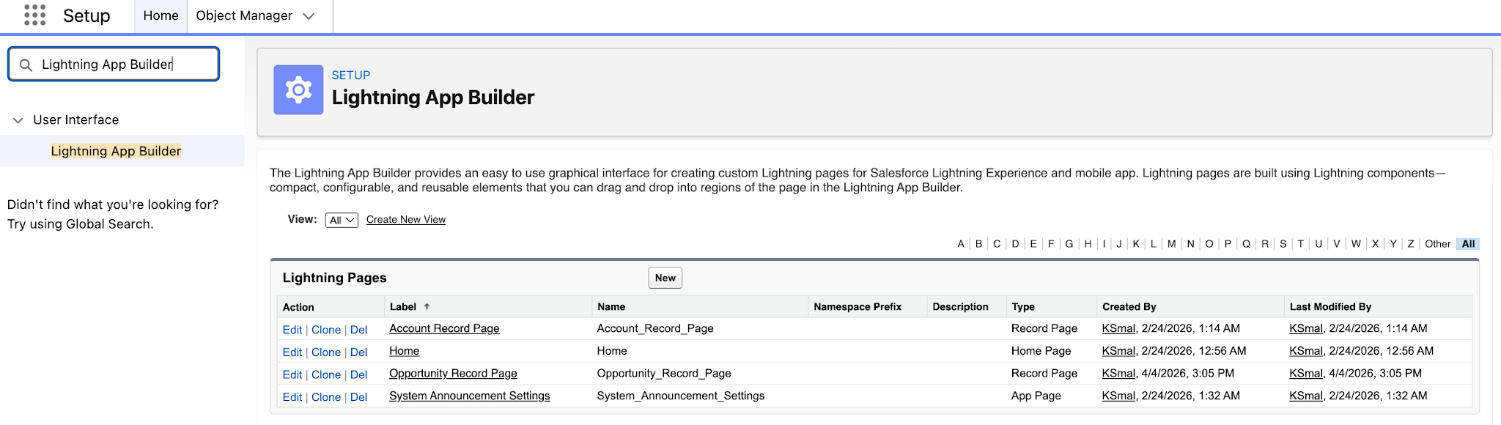Screen dimensions: 1501x425
Task: Click the search magnifier icon in Quick Find
Action: [26, 64]
